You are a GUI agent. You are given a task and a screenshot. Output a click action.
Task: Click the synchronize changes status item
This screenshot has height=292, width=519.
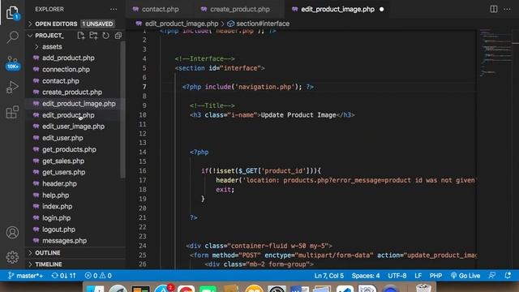(63, 276)
